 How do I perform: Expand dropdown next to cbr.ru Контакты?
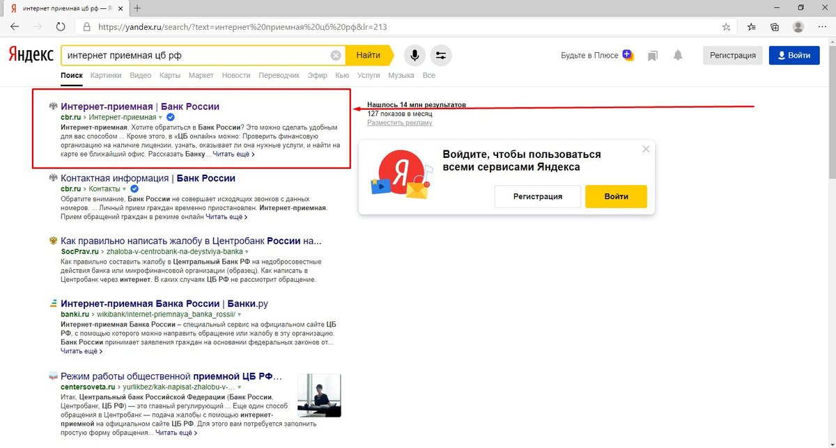click(125, 189)
